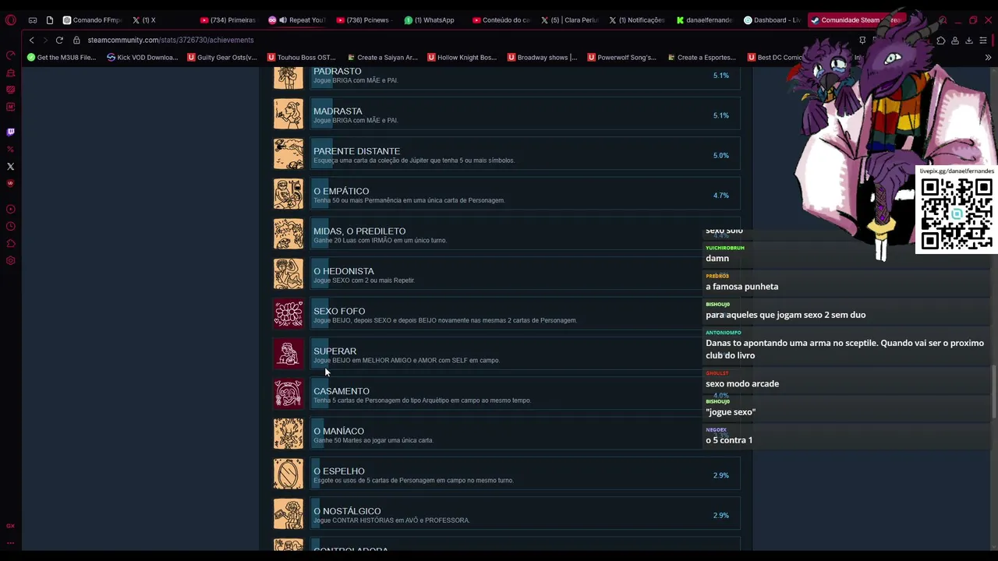Image resolution: width=998 pixels, height=561 pixels.
Task: Click the O MANÍACO achievement icon
Action: (288, 434)
